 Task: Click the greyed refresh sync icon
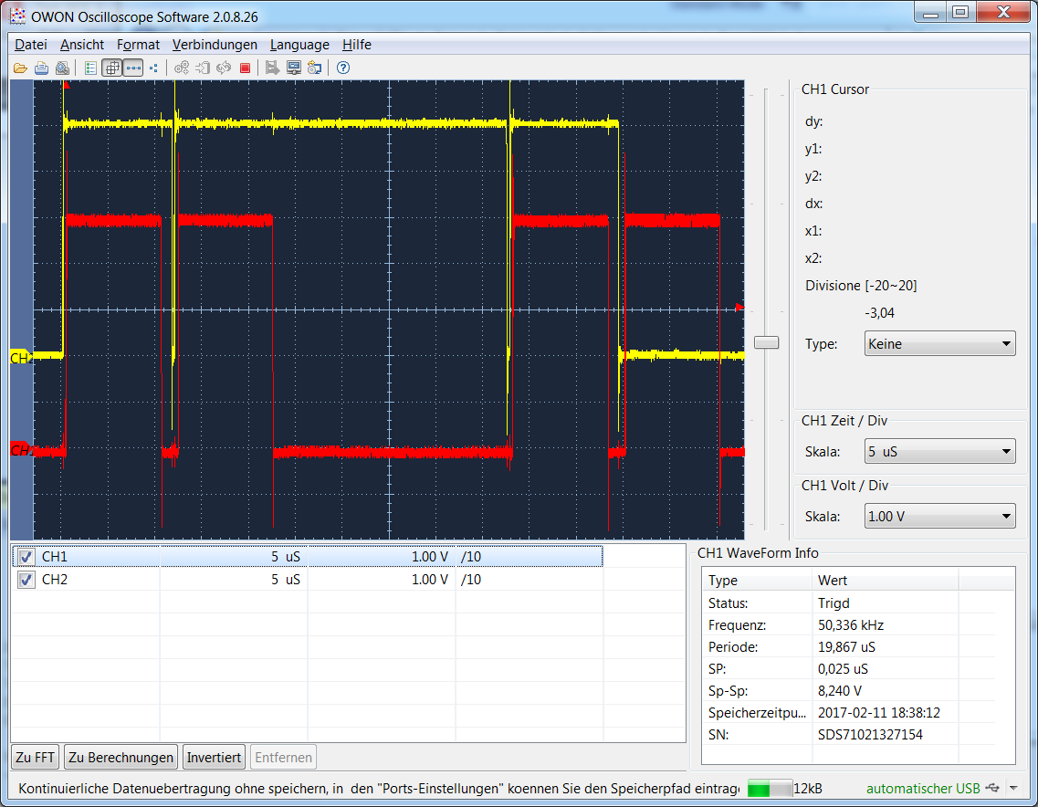click(224, 68)
